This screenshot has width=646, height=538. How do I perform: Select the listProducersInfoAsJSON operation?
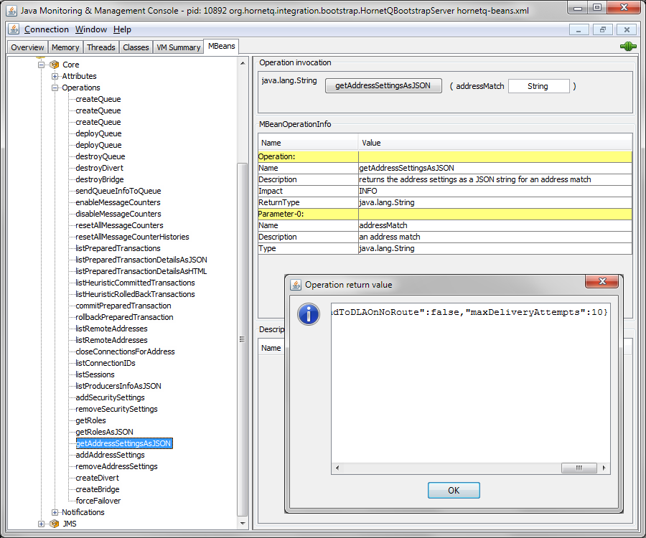[x=118, y=386]
